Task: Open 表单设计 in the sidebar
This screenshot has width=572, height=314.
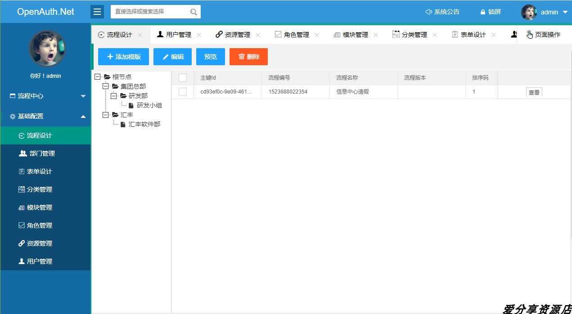Action: pyautogui.click(x=45, y=171)
